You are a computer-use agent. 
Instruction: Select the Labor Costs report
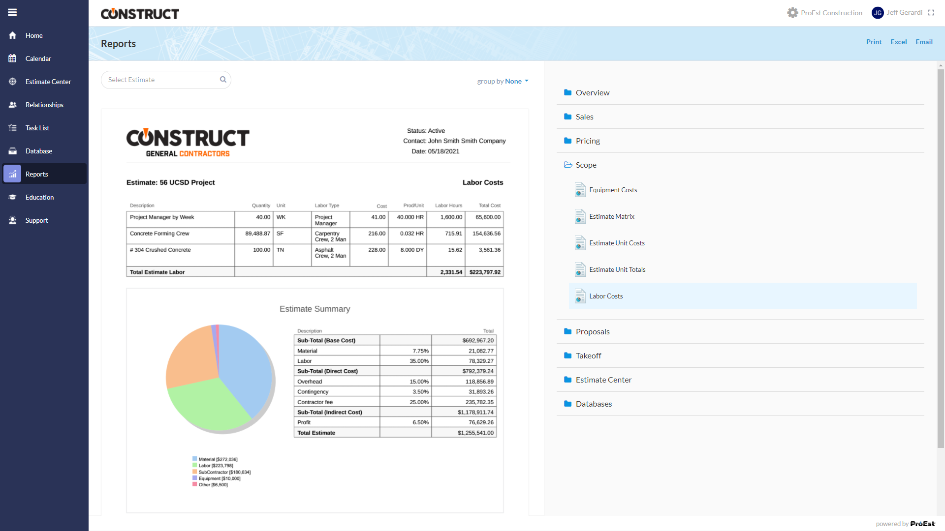pyautogui.click(x=605, y=295)
